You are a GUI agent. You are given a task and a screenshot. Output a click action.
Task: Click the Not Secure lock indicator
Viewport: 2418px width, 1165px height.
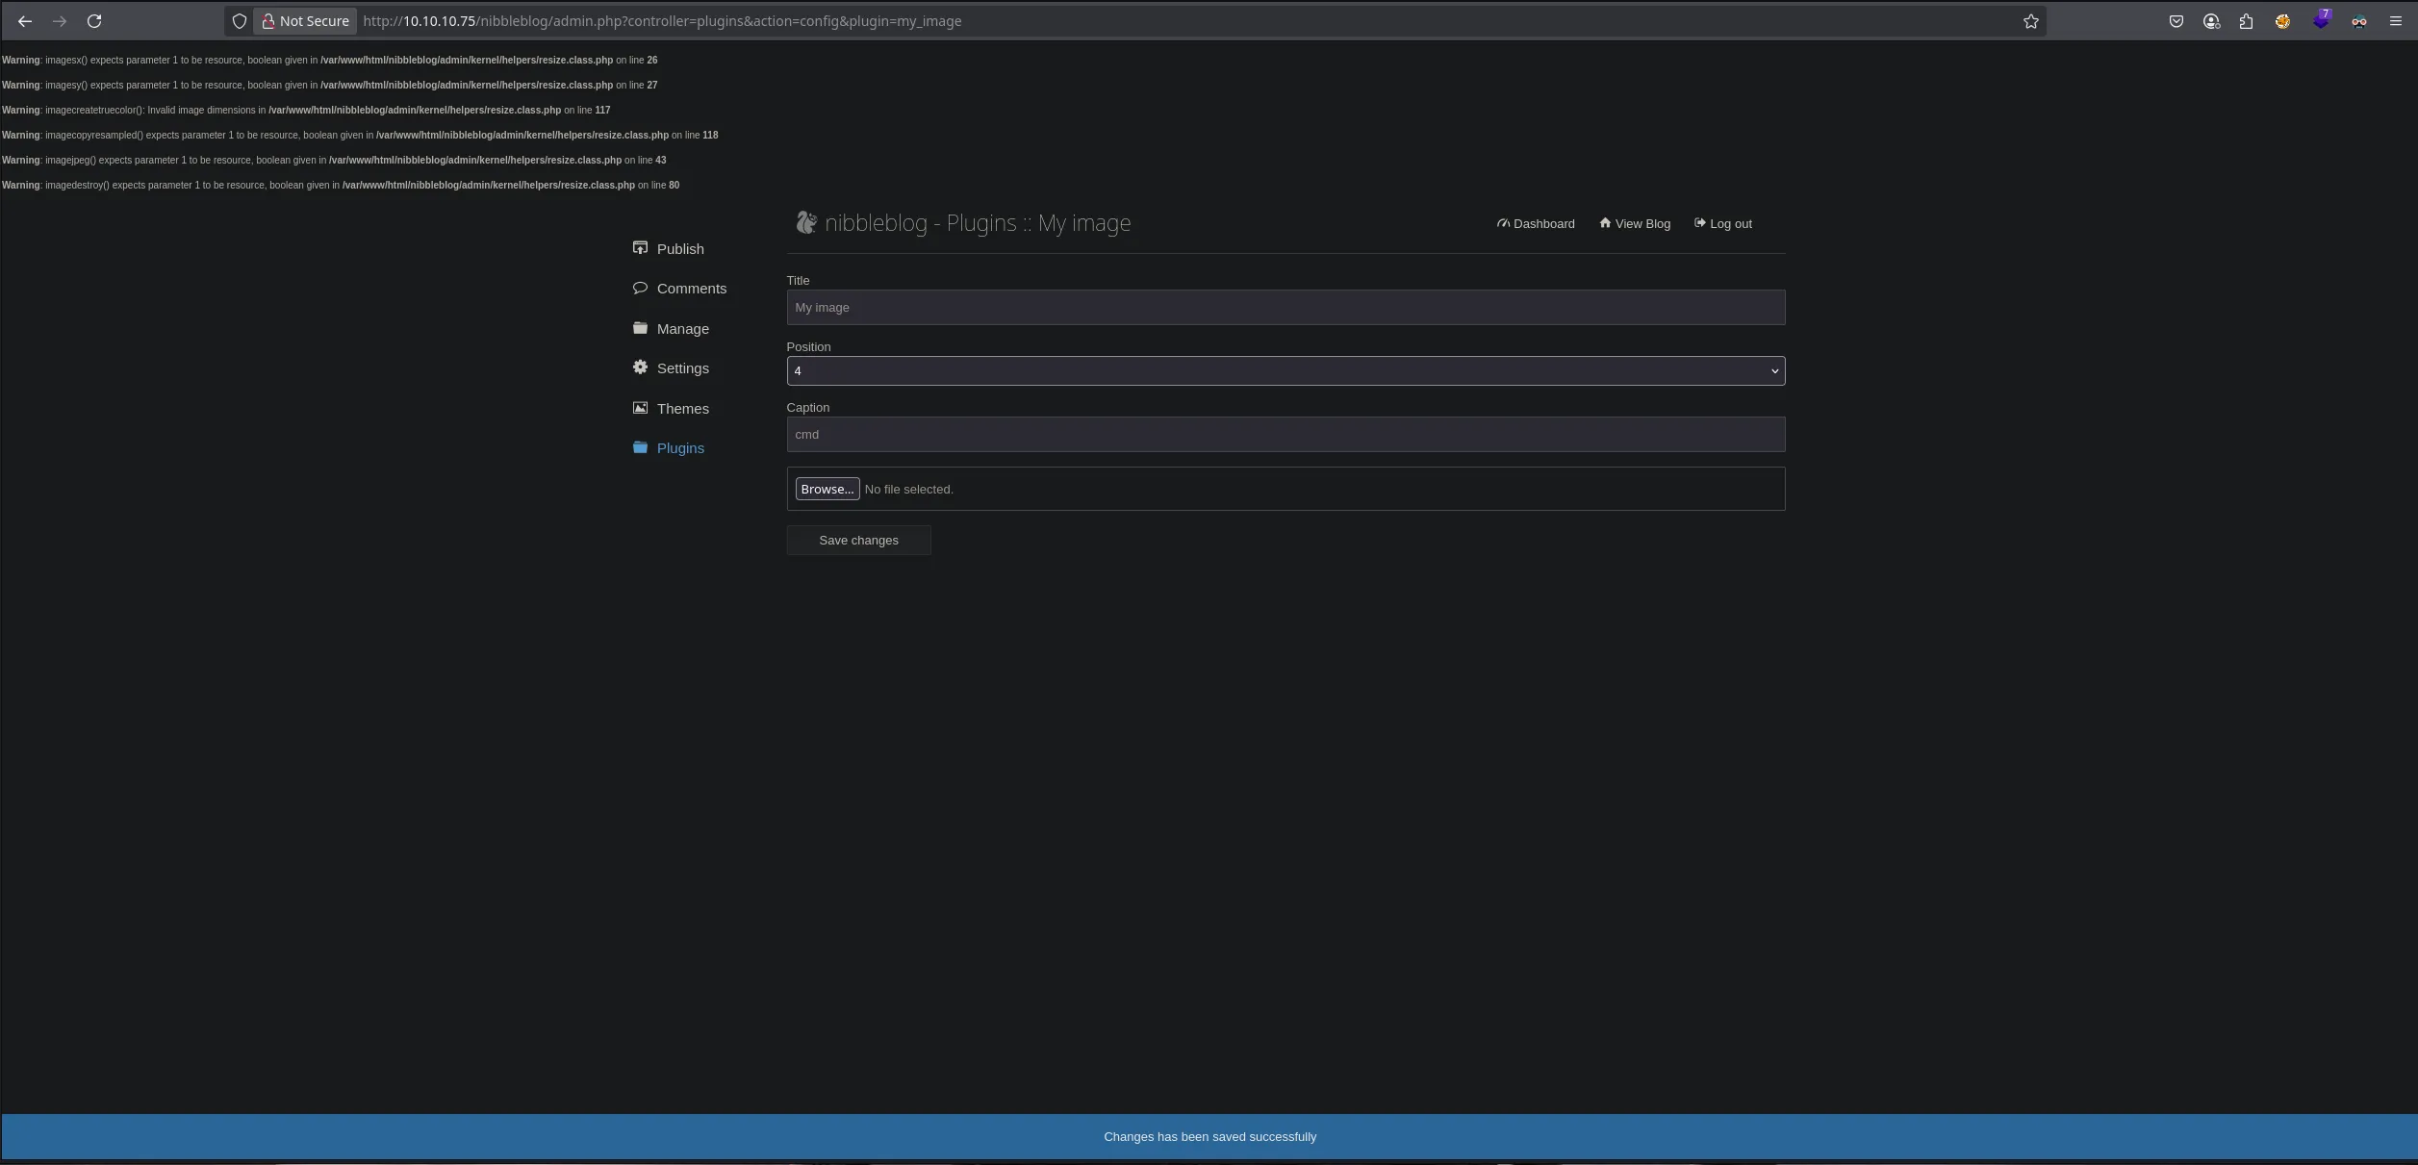coord(305,21)
